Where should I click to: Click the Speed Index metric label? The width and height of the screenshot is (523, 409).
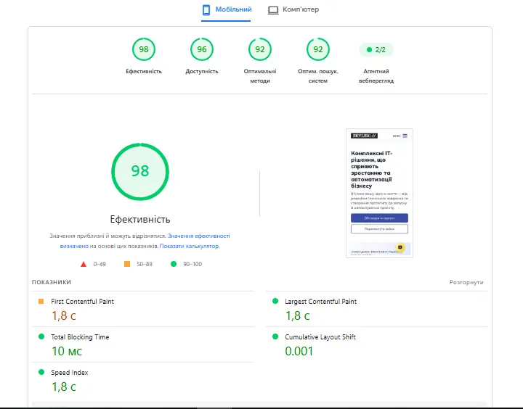click(70, 373)
